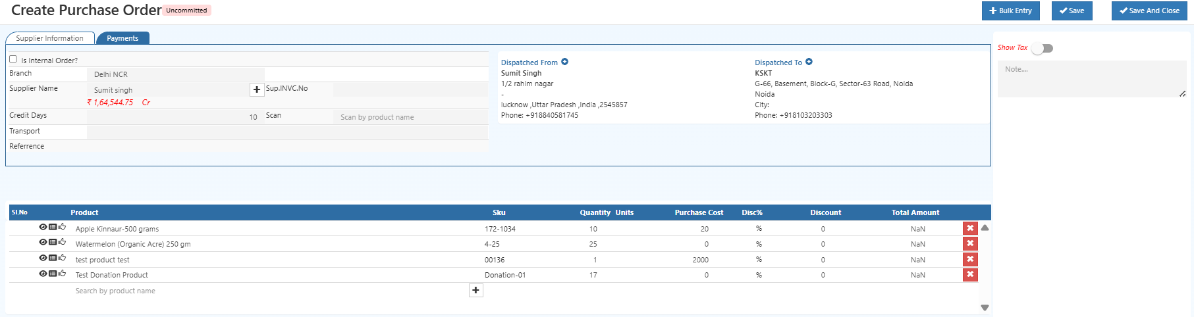Screen dimensions: 1194x317
Task: Tick the Is Internal Order checkbox
Action: 13,59
